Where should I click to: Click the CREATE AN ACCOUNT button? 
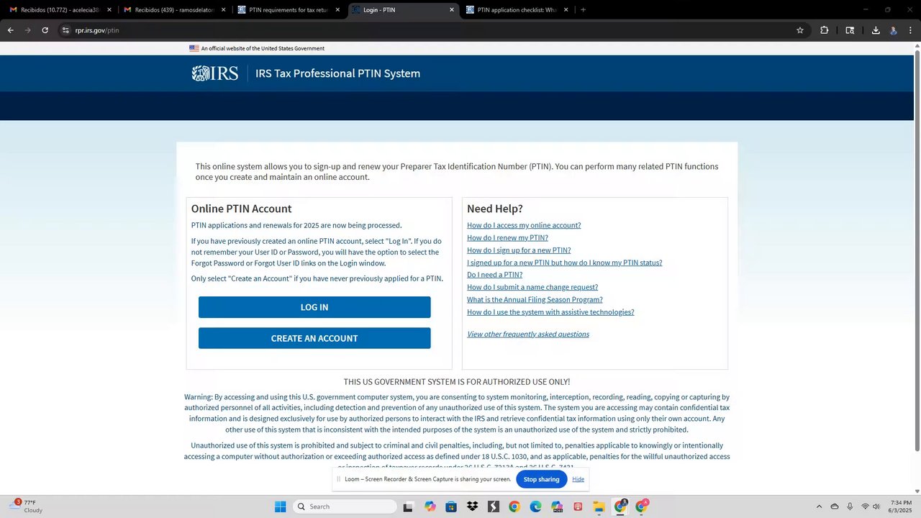point(314,338)
